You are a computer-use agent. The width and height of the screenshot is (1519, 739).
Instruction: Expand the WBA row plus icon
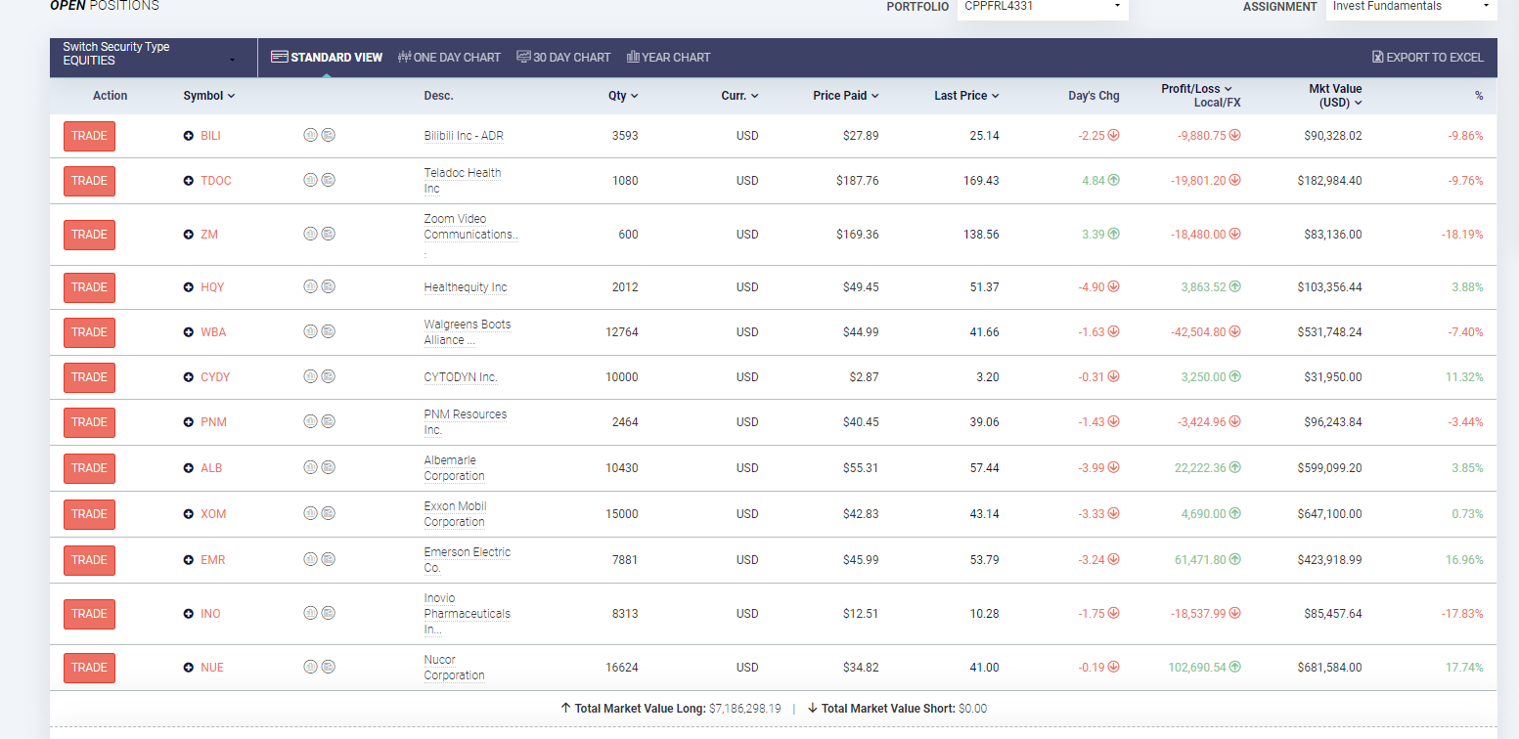click(x=189, y=332)
